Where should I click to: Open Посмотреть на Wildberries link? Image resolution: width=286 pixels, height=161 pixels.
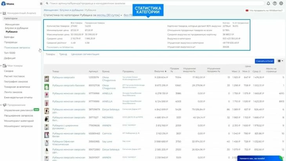[x=60, y=47]
